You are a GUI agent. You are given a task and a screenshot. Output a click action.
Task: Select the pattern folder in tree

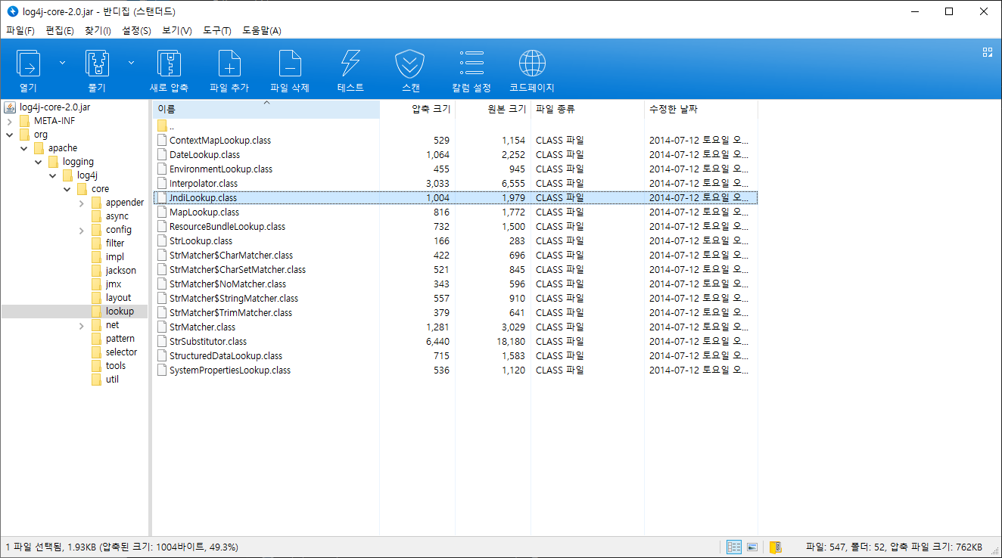click(120, 339)
